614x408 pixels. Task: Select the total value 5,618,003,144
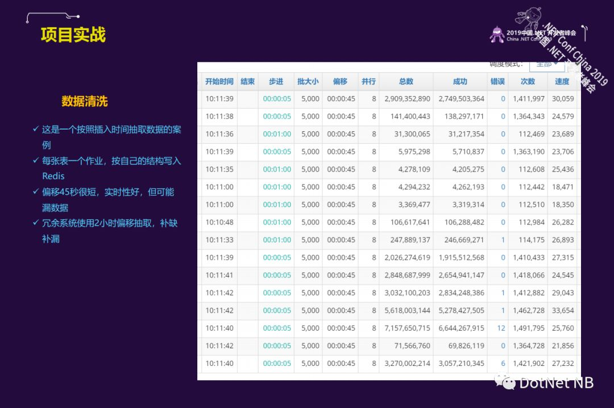[x=407, y=310]
